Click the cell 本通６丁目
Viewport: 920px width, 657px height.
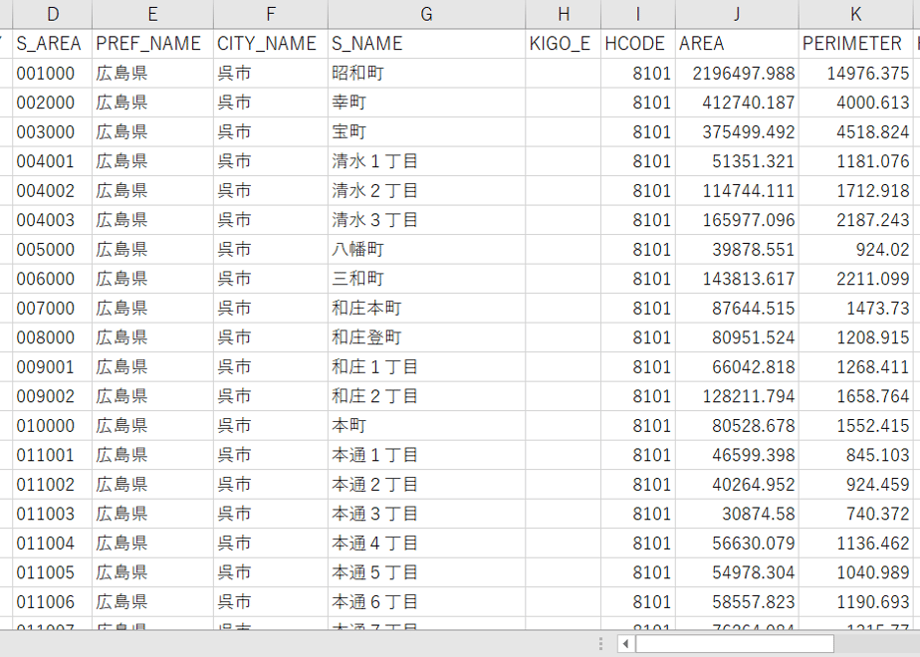tap(426, 602)
